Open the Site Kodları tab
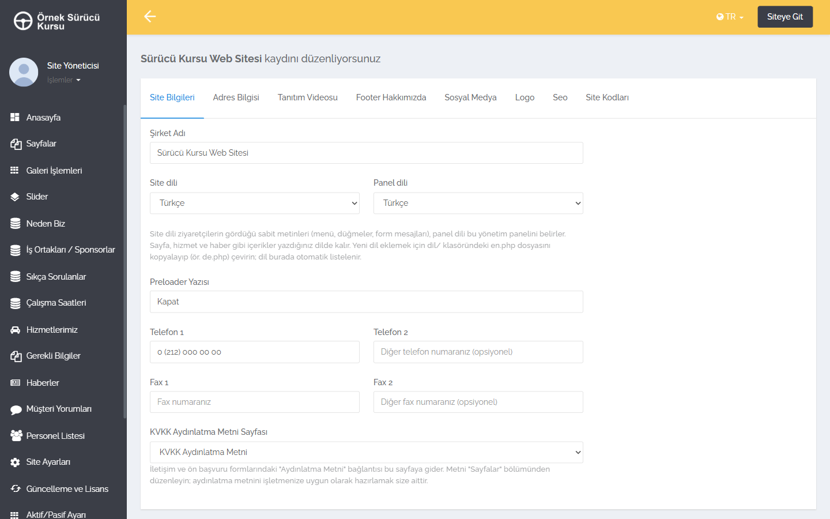This screenshot has height=519, width=830. (x=608, y=97)
